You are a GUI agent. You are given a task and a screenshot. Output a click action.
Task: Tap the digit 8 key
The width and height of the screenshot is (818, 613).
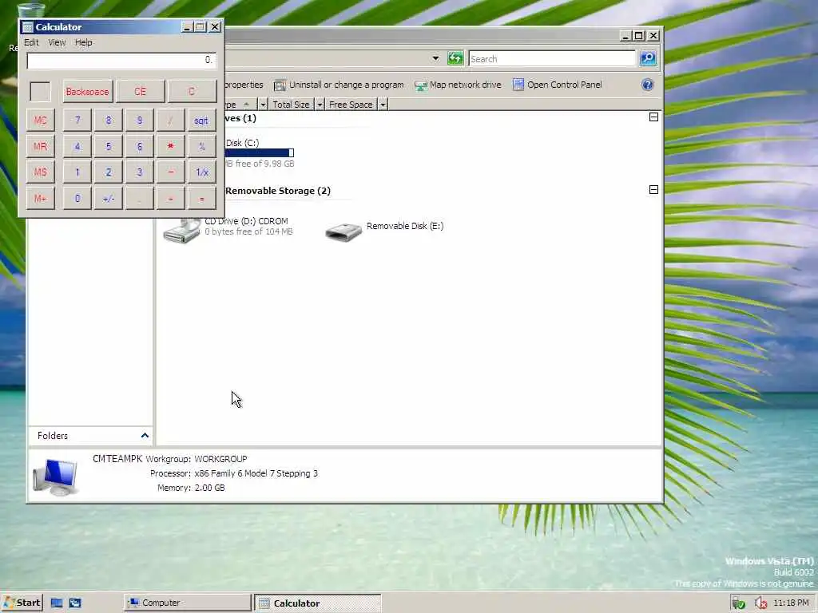109,120
